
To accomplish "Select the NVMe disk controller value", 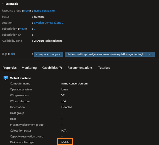I will click(x=65, y=142).
